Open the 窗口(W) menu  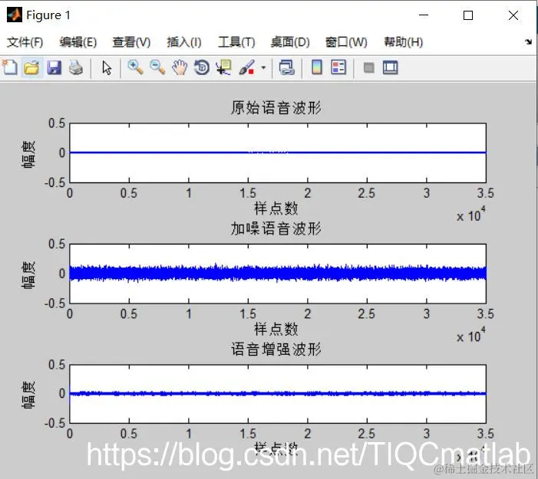[x=346, y=42]
